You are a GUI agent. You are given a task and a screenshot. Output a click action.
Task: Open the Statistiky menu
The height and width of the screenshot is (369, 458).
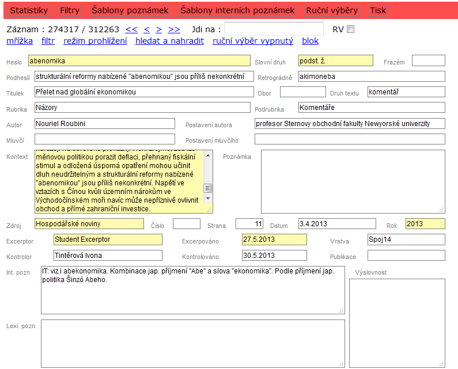pyautogui.click(x=29, y=10)
